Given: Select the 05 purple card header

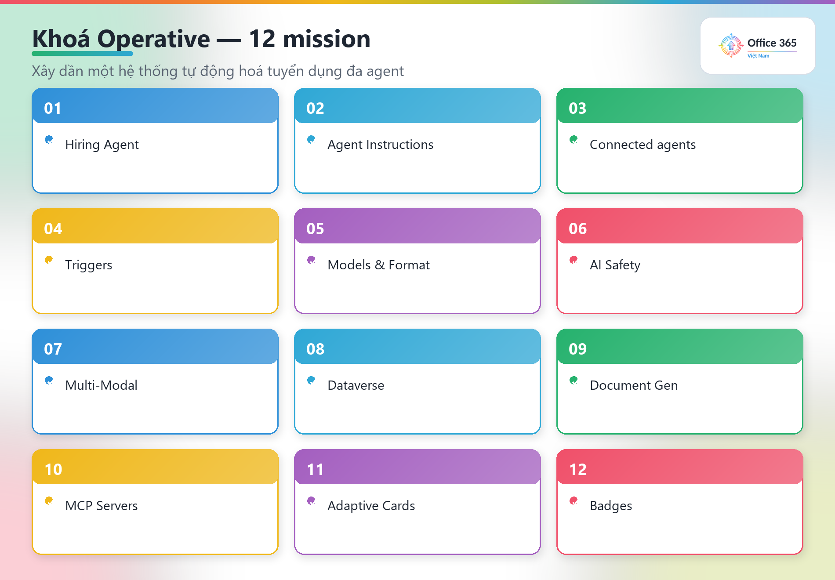Looking at the screenshot, I should (x=417, y=226).
